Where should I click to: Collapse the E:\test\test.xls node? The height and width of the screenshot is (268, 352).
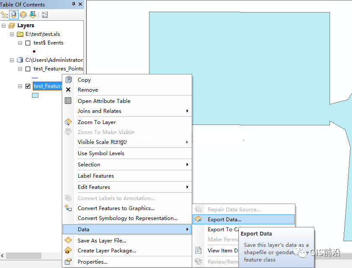pyautogui.click(x=12, y=35)
